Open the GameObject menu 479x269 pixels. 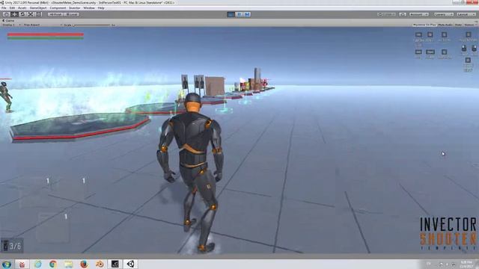[x=38, y=8]
